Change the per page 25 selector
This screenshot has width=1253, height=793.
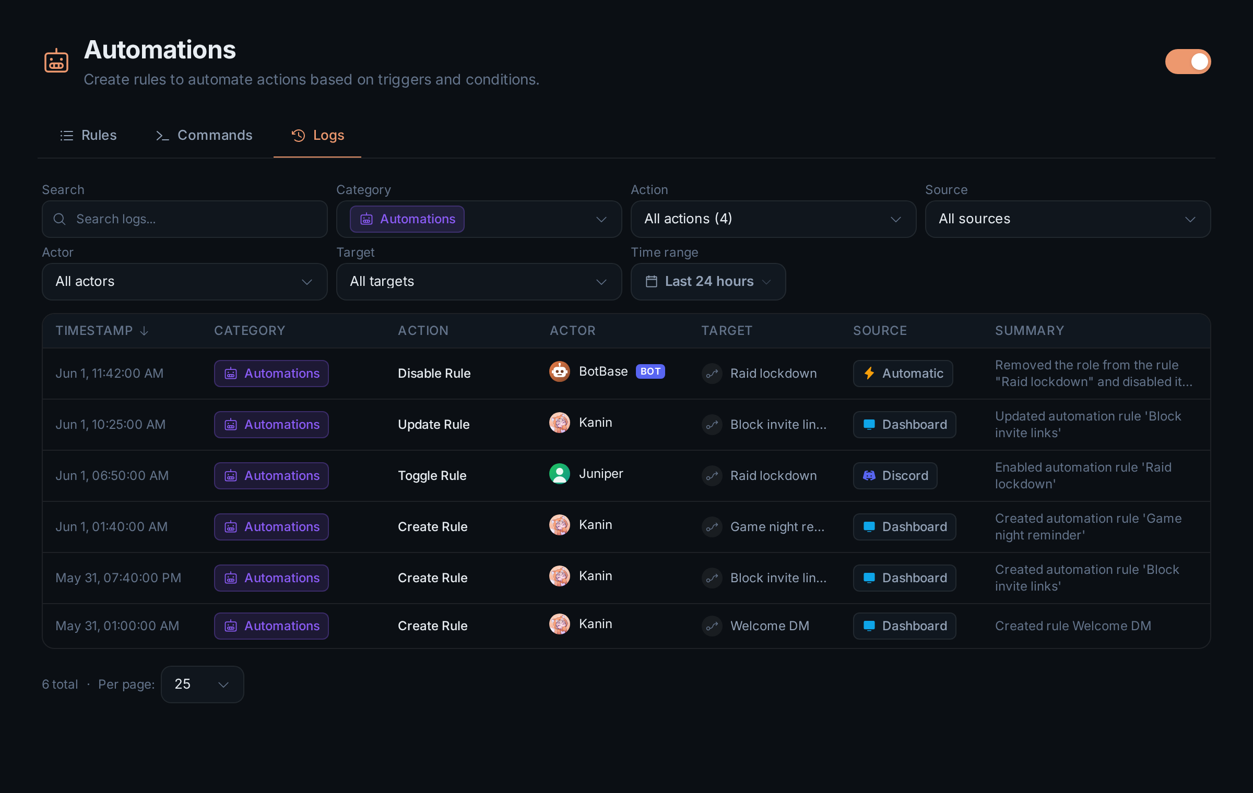pyautogui.click(x=203, y=684)
